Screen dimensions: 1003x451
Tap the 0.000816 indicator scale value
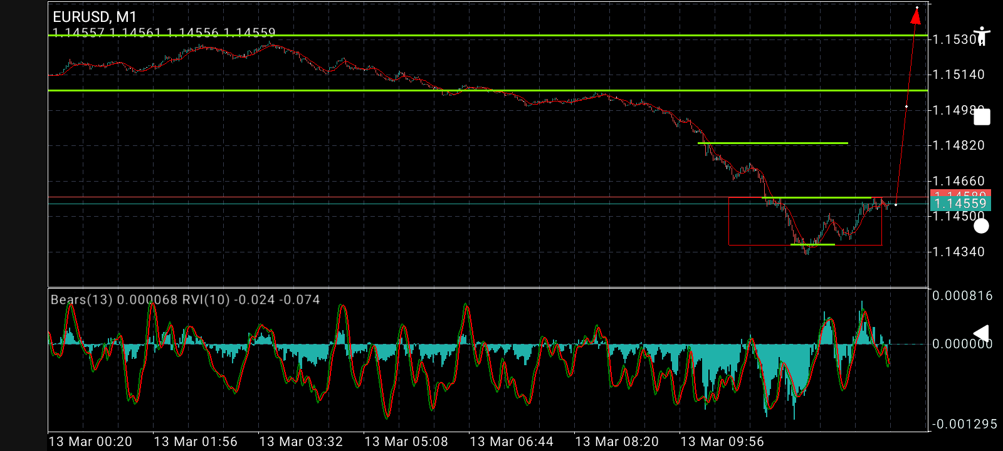[x=962, y=296]
